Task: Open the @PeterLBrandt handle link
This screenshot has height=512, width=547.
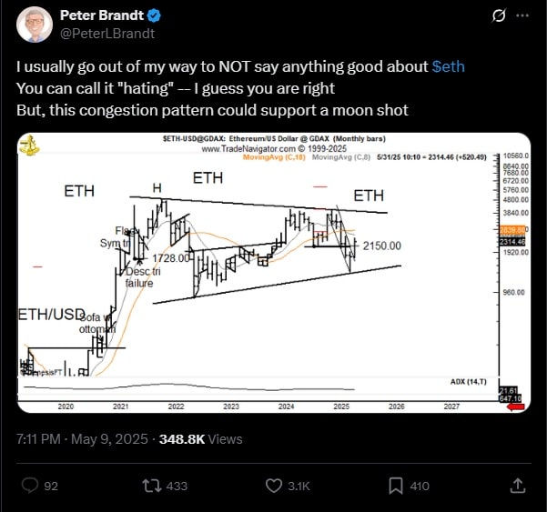Action: (x=107, y=34)
